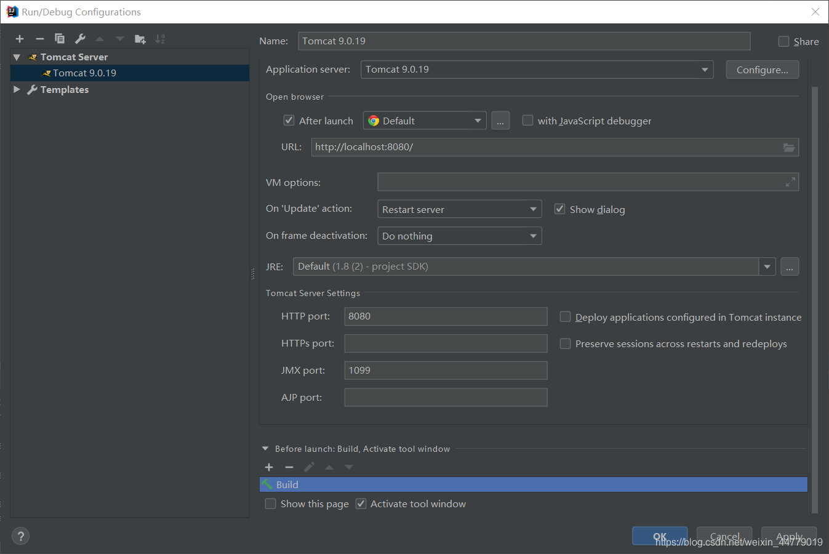
Task: Move configuration up in the top toolbar
Action: click(x=100, y=39)
